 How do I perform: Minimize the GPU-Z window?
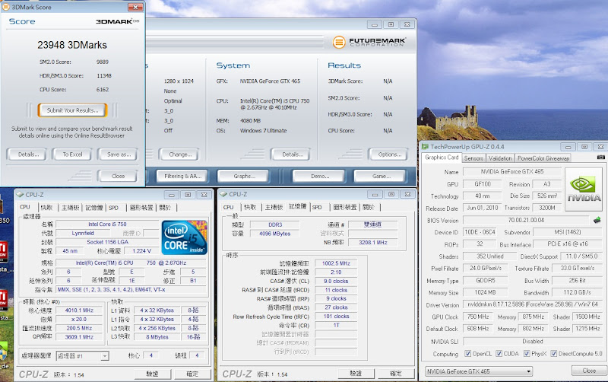(x=568, y=147)
